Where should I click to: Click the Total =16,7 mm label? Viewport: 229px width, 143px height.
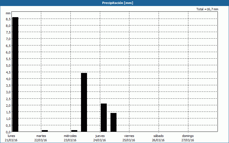pos(207,9)
